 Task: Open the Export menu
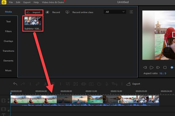(27, 2)
